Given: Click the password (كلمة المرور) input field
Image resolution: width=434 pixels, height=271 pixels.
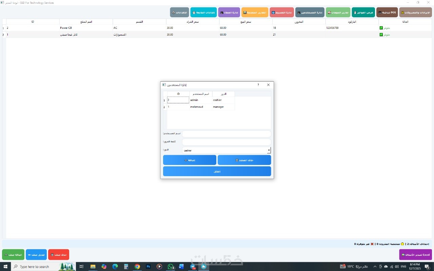Looking at the screenshot, I should click(x=226, y=142).
